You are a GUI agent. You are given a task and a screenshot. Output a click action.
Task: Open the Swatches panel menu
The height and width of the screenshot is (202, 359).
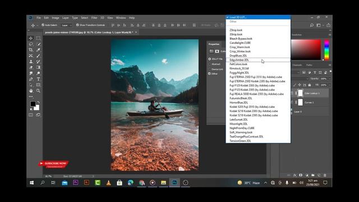coord(330,35)
